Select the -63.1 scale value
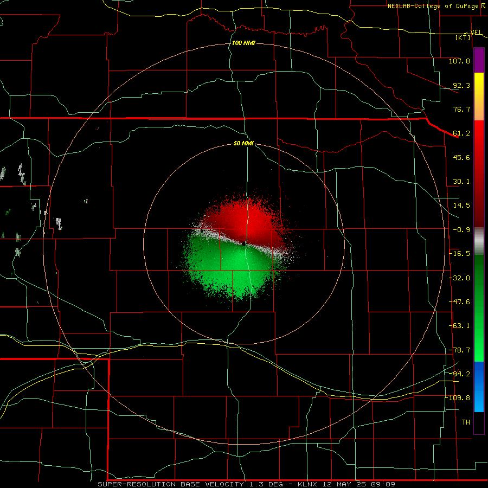The height and width of the screenshot is (488, 488). pyautogui.click(x=459, y=326)
